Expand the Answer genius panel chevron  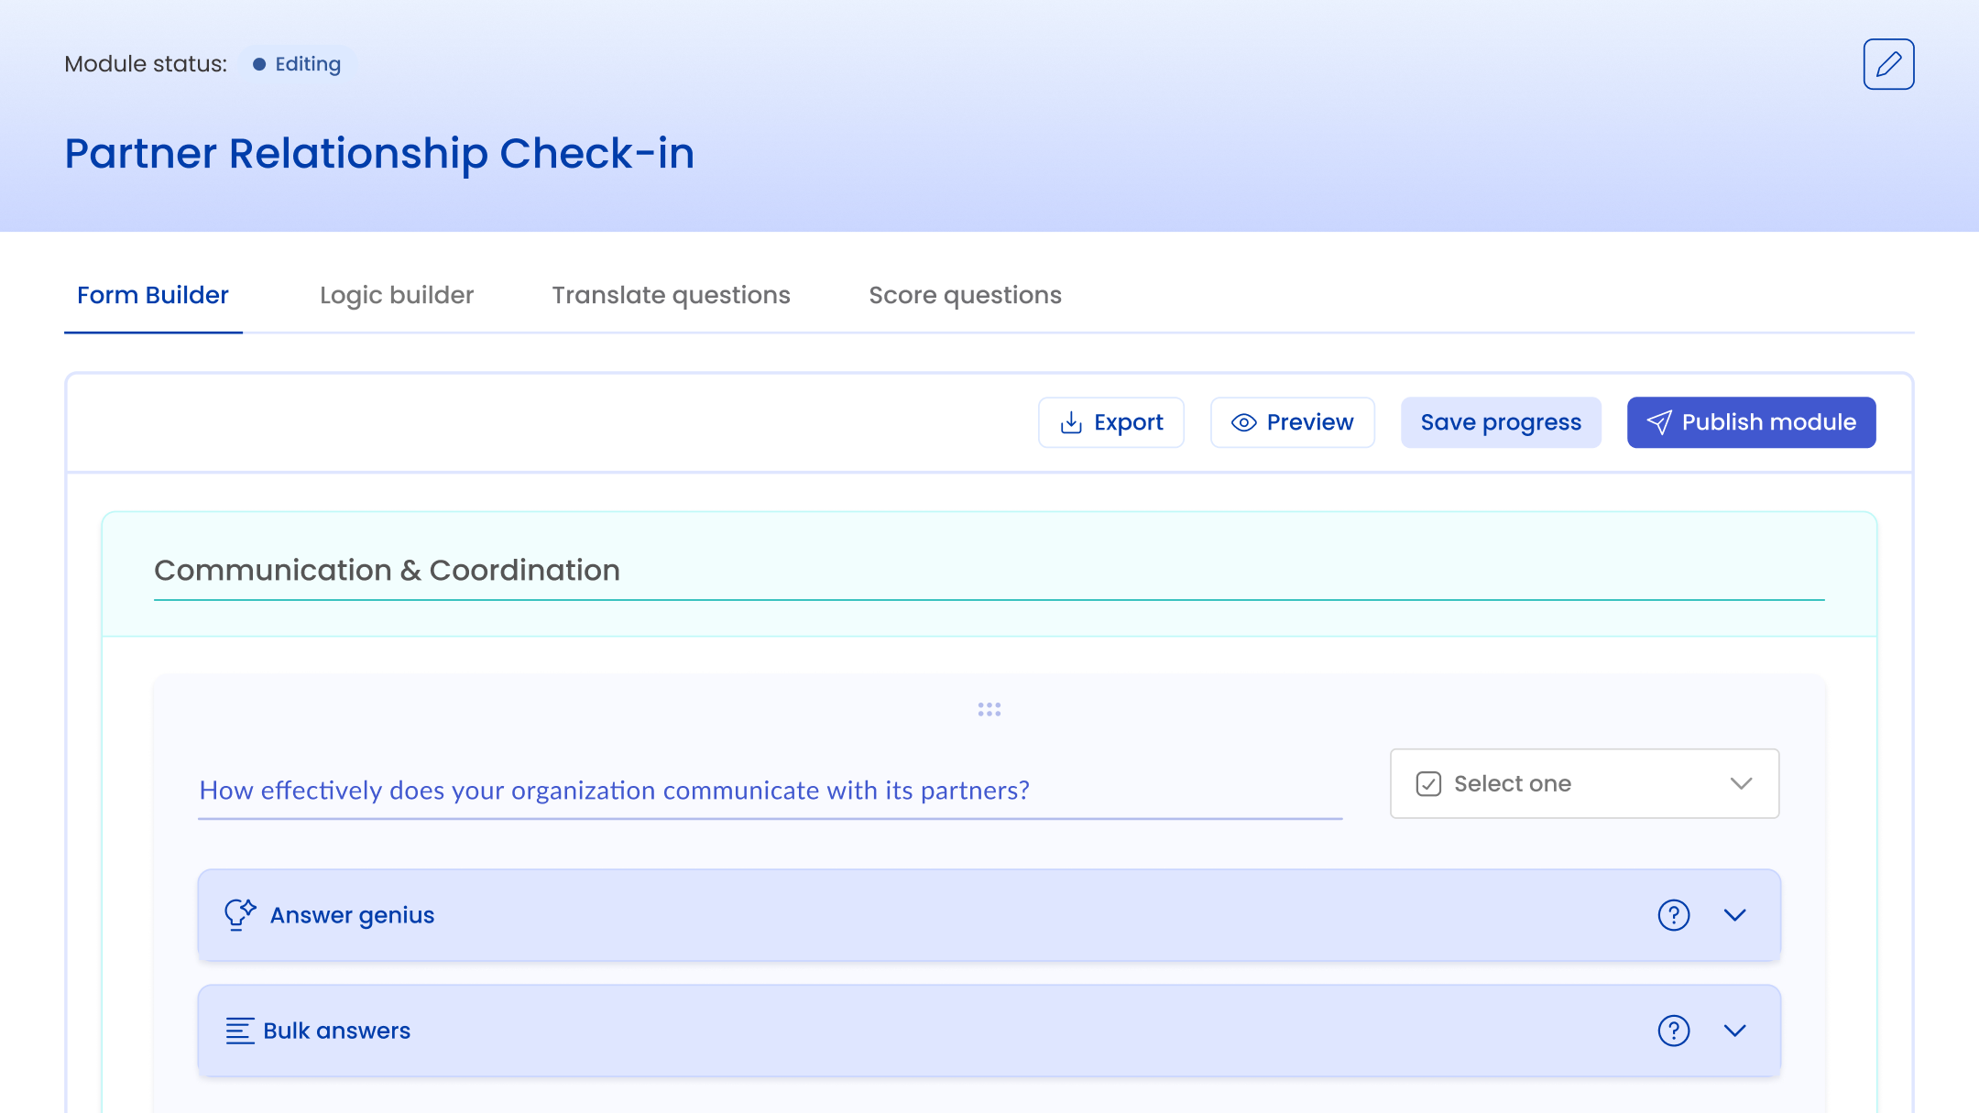(1735, 915)
